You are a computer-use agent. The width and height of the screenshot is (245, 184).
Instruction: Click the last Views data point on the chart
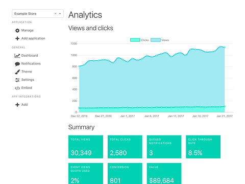(x=225, y=48)
